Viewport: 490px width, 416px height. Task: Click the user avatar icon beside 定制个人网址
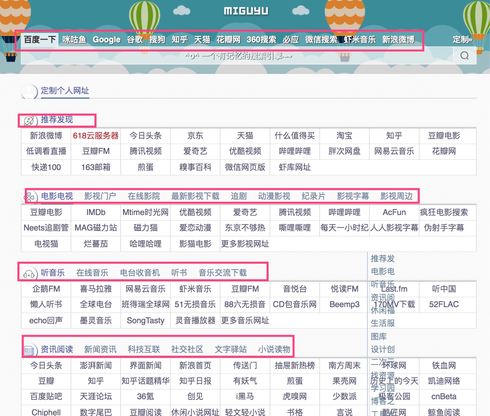[29, 91]
